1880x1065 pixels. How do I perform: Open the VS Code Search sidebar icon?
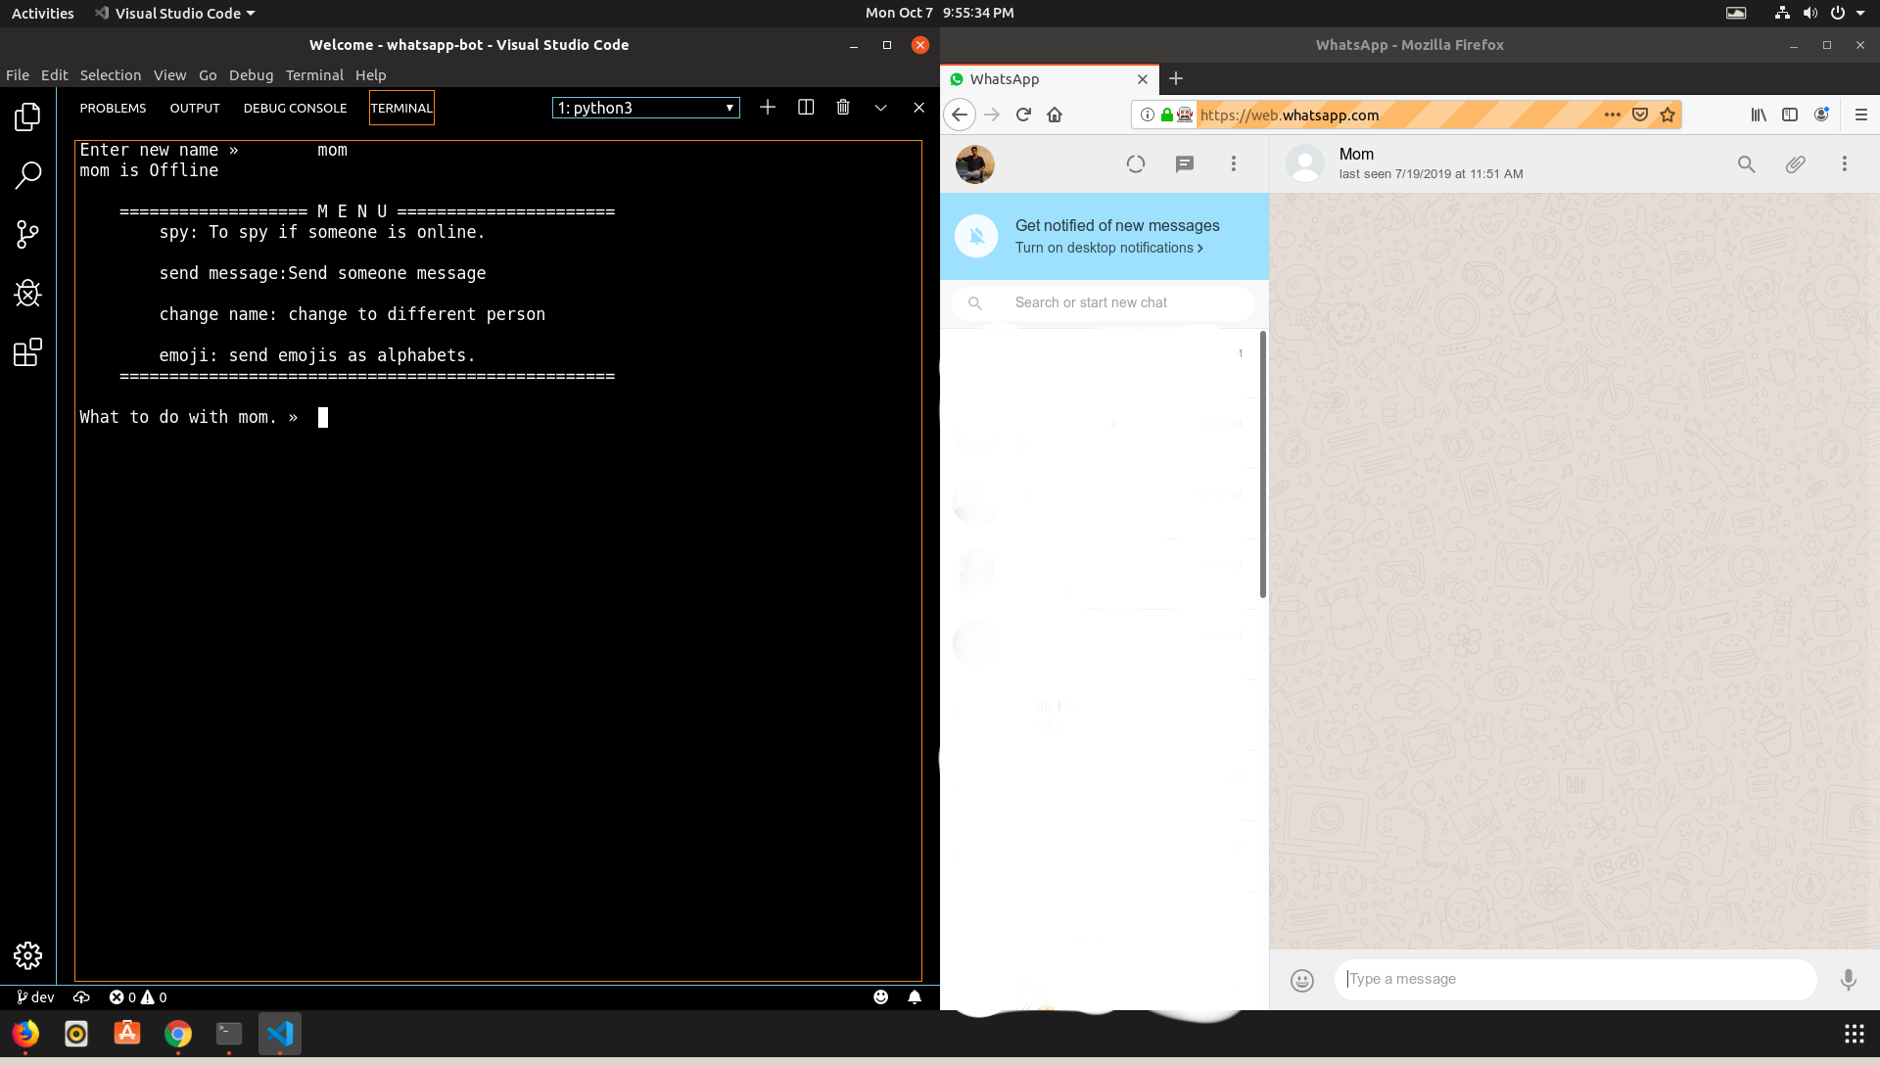(x=27, y=176)
